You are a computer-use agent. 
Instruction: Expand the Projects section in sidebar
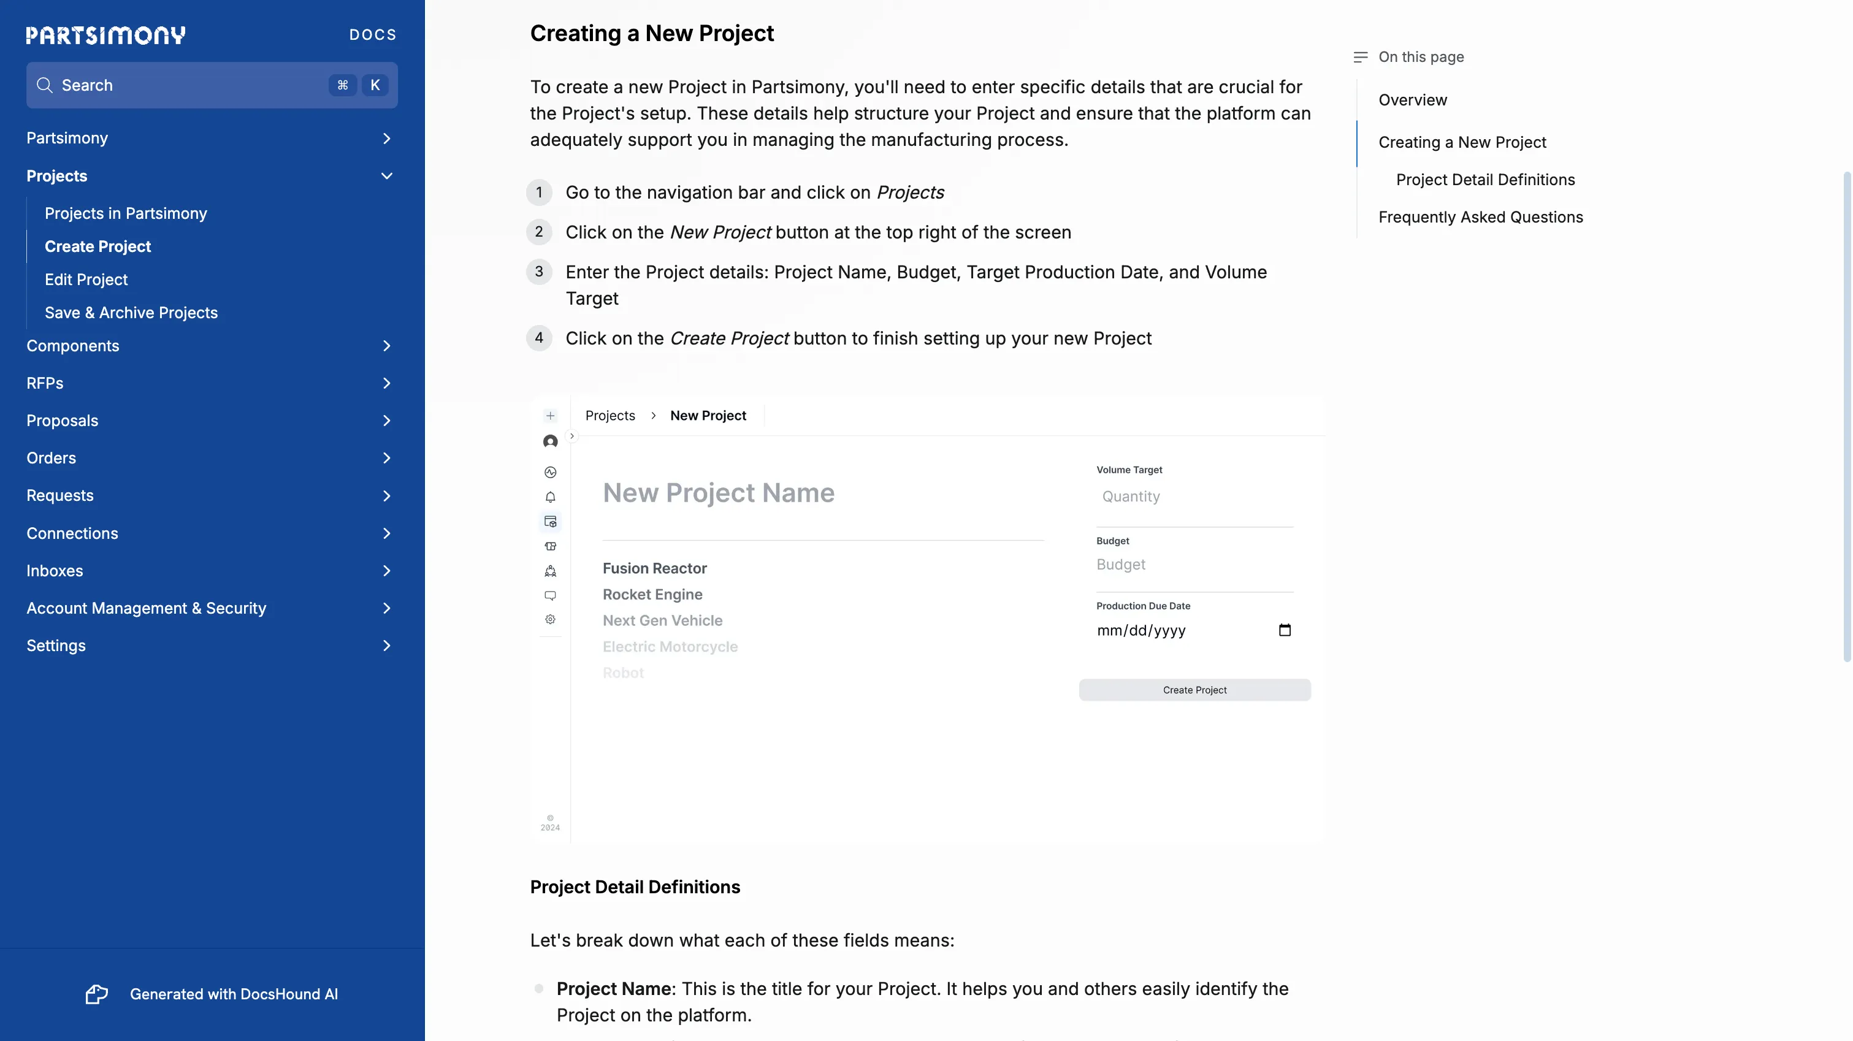[386, 175]
